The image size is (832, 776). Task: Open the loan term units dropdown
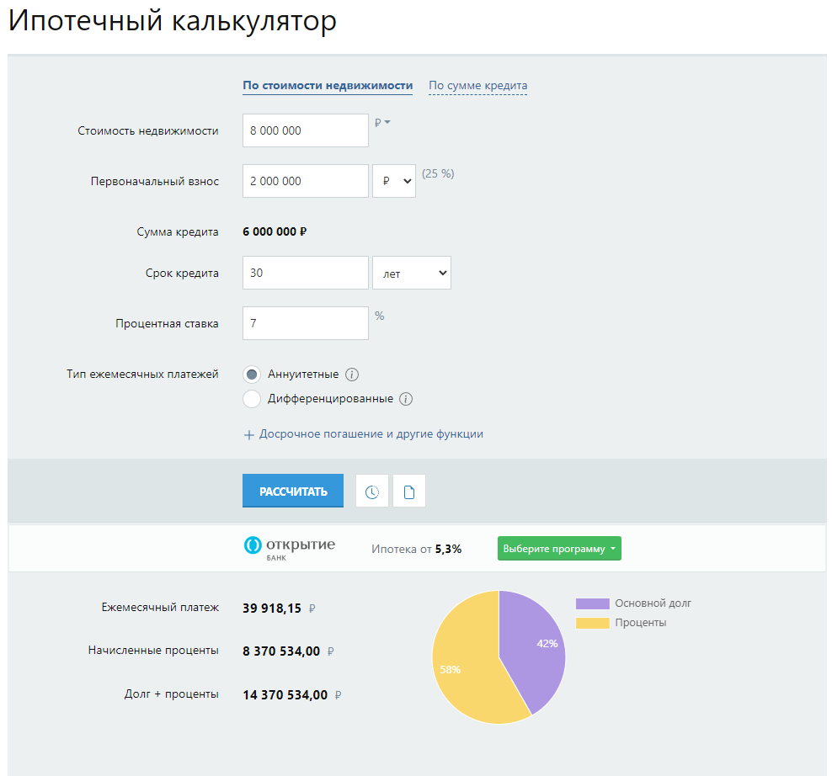point(412,274)
